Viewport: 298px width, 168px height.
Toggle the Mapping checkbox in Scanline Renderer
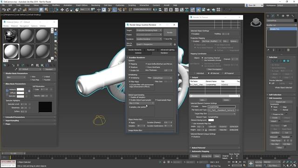click(129, 64)
